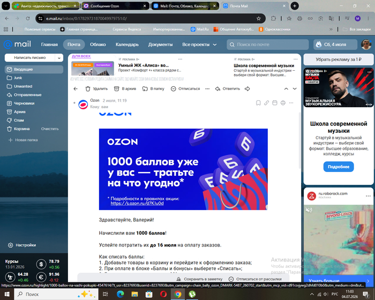The width and height of the screenshot is (375, 300).
Task: Click the Chrome toolbar printer extension icon
Action: click(299, 18)
